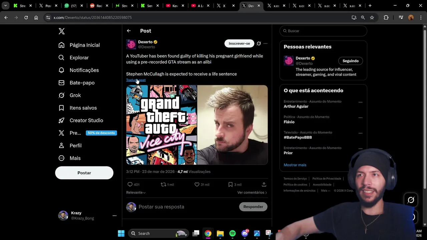Open Creator Studio rocket icon
Viewport: 427px width, 240px height.
click(x=61, y=120)
